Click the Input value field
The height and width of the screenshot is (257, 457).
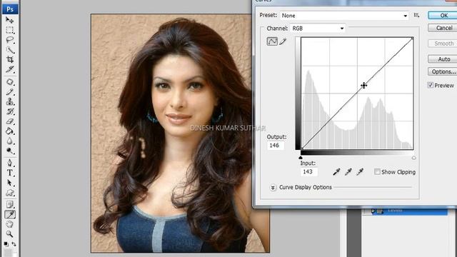(308, 172)
